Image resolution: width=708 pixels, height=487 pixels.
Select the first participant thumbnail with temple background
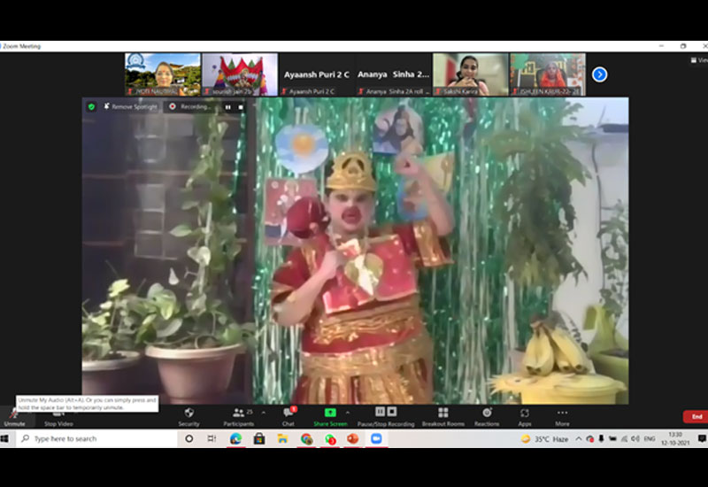tap(163, 74)
